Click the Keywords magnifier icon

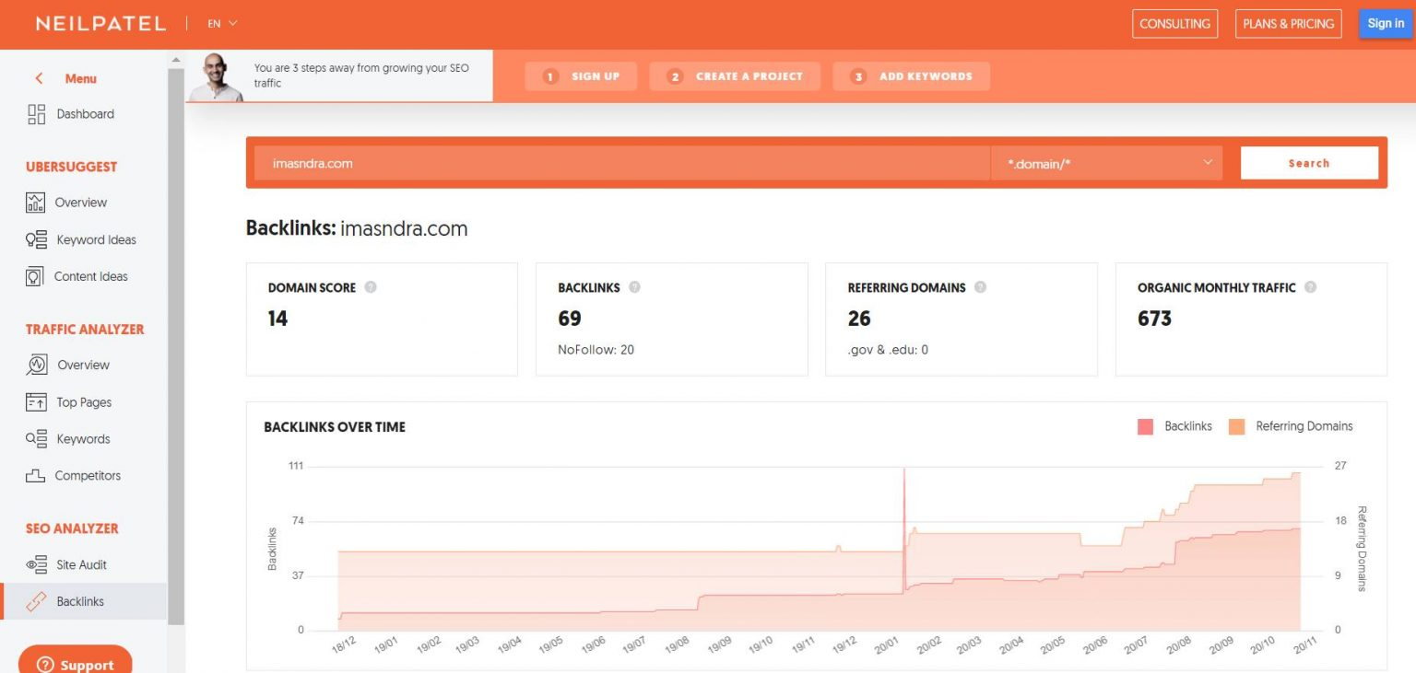[x=36, y=439]
